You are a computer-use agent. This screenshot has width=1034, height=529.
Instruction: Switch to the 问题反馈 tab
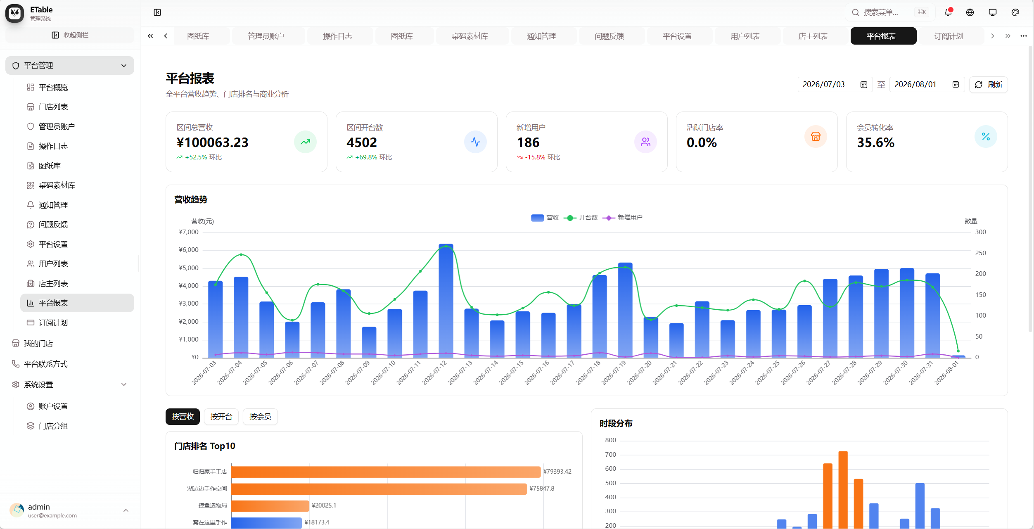612,36
